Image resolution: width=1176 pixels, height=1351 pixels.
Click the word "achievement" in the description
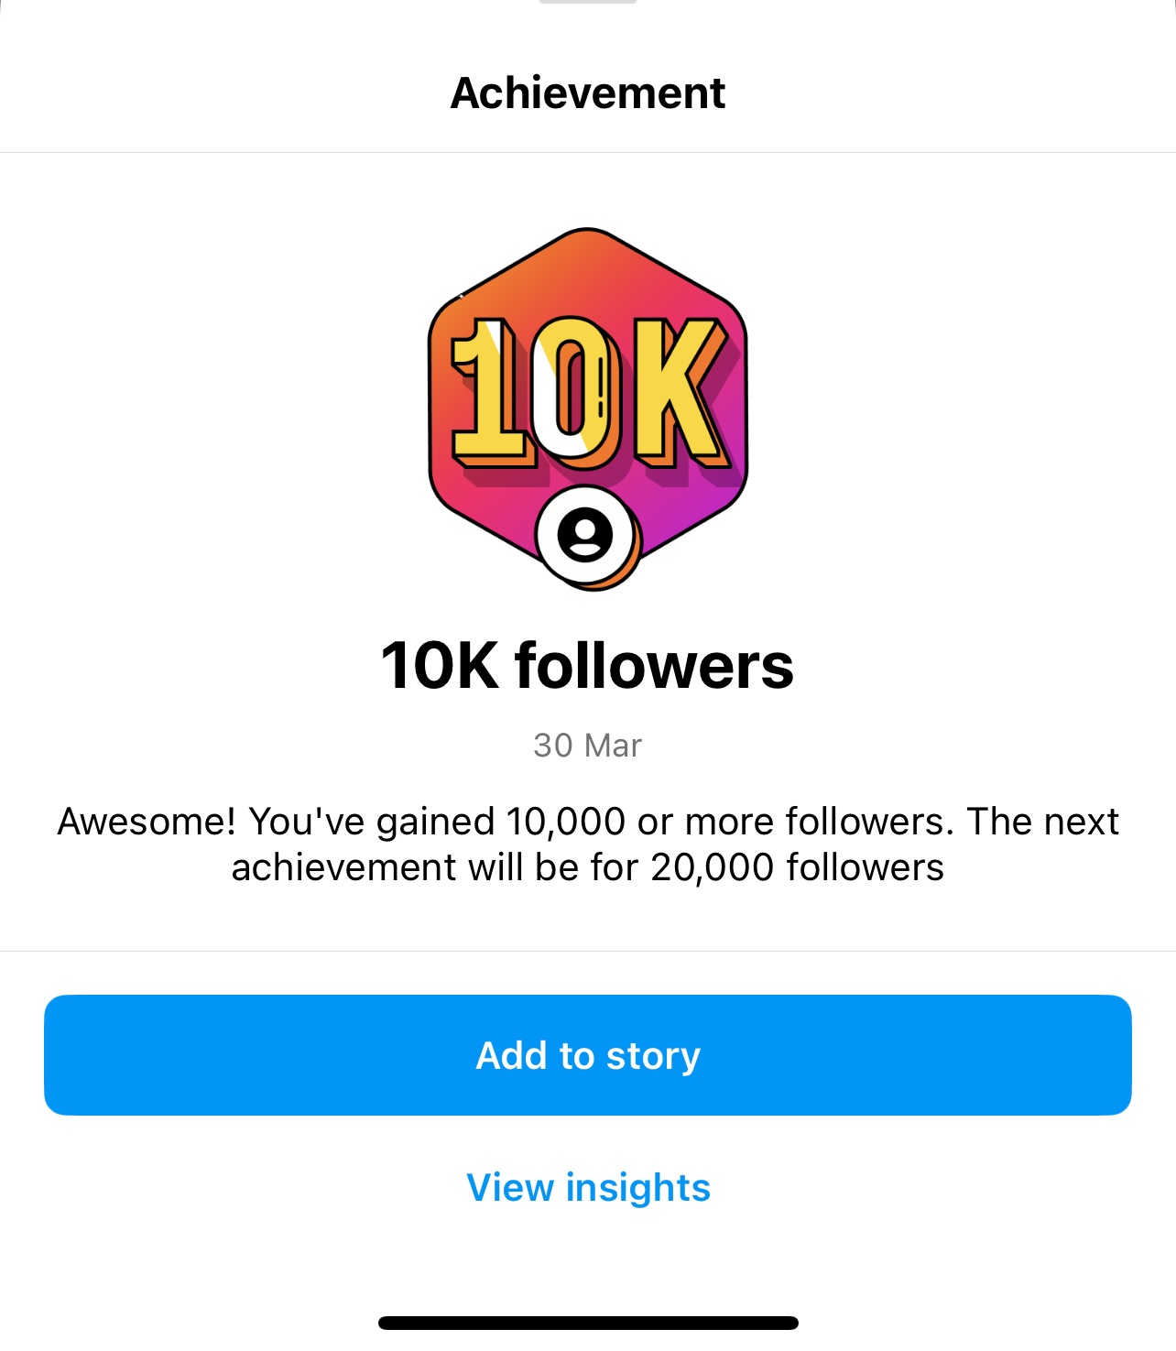343,867
